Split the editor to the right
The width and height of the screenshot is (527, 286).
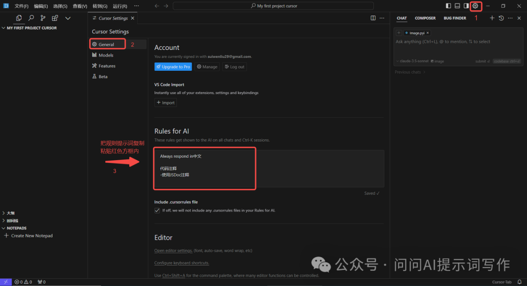(x=373, y=18)
